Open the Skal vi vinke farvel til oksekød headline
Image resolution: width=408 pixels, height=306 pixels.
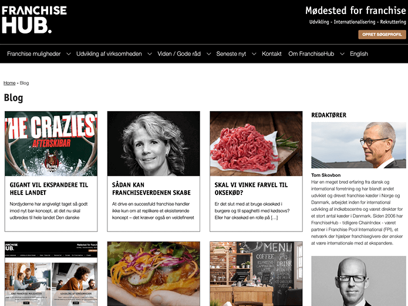(x=251, y=189)
